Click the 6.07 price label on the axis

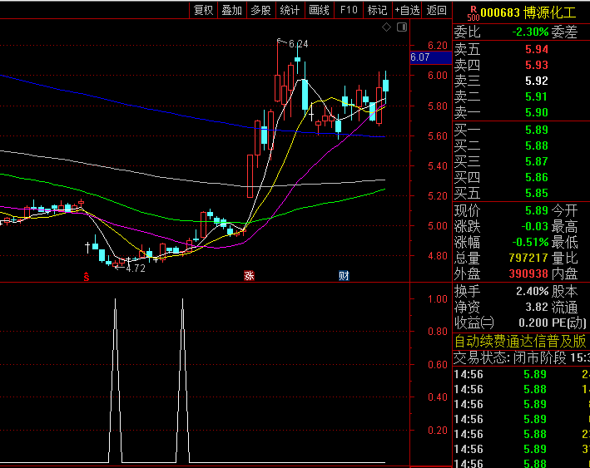420,57
